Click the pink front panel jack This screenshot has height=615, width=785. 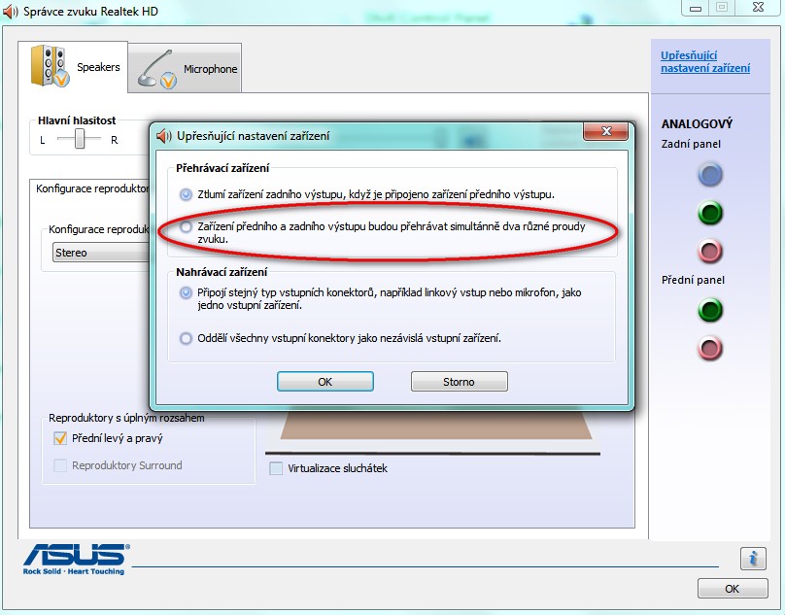(x=710, y=349)
